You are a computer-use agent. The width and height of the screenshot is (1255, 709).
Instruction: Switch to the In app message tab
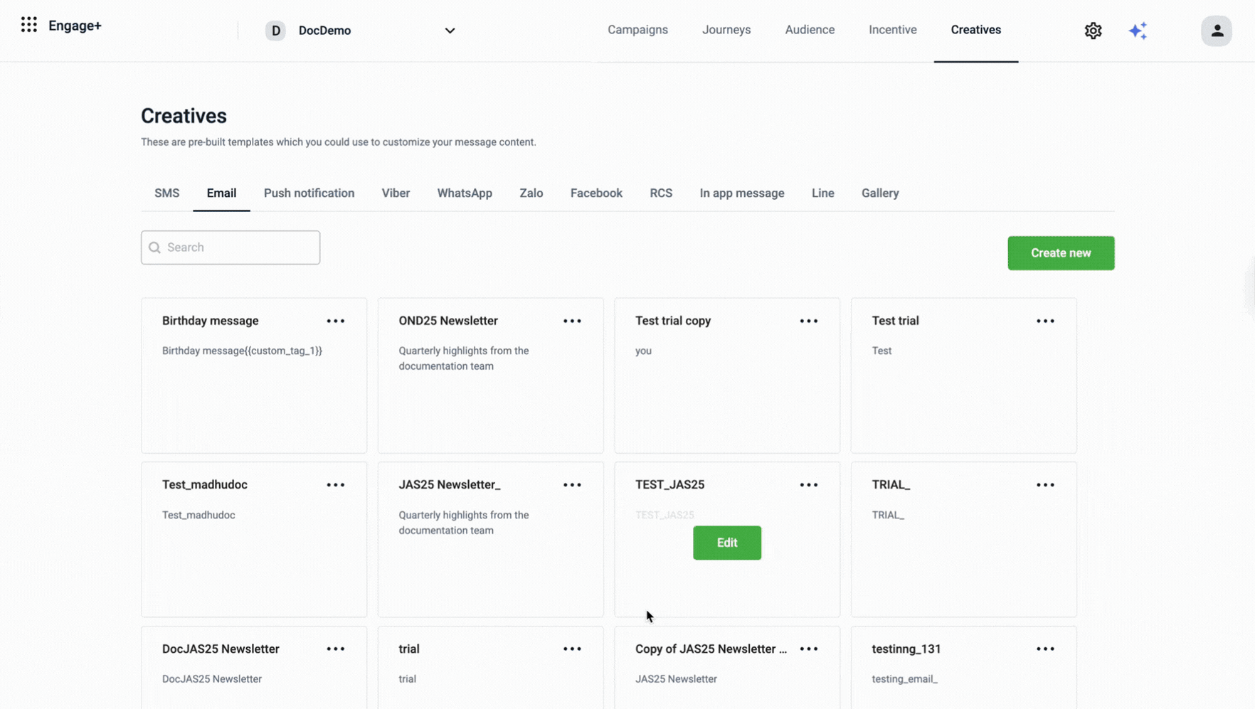(741, 193)
